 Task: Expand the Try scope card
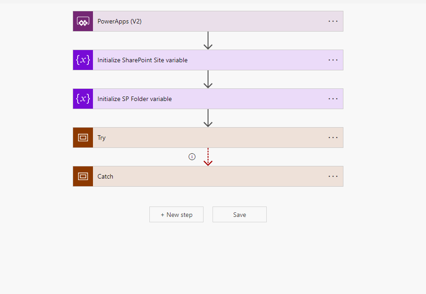pyautogui.click(x=208, y=137)
